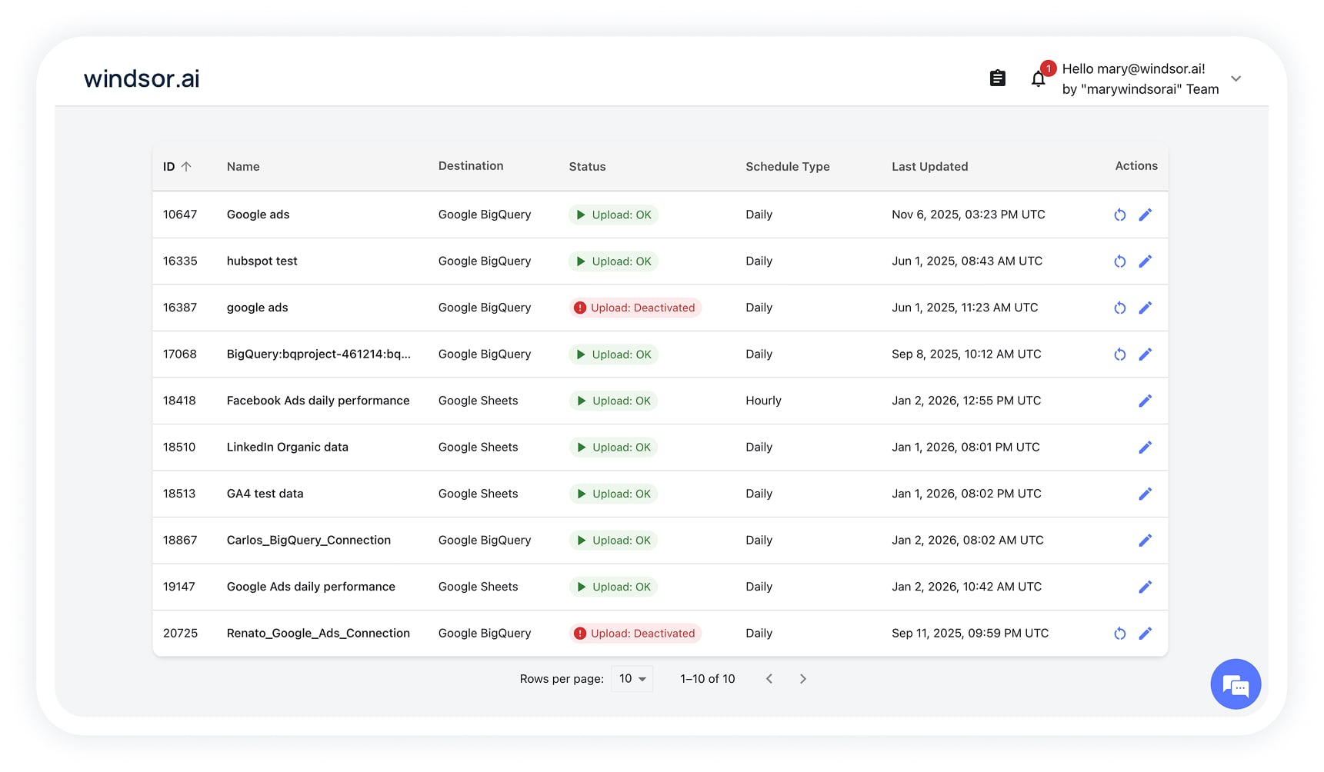Screen dimensions: 1324x772
Task: Edit the hubspot test destination task
Action: tap(1145, 261)
